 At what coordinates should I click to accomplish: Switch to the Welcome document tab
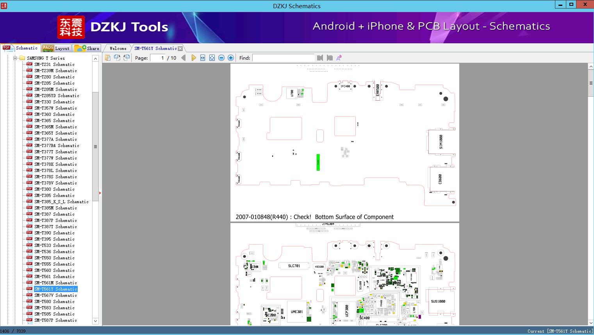(x=118, y=48)
